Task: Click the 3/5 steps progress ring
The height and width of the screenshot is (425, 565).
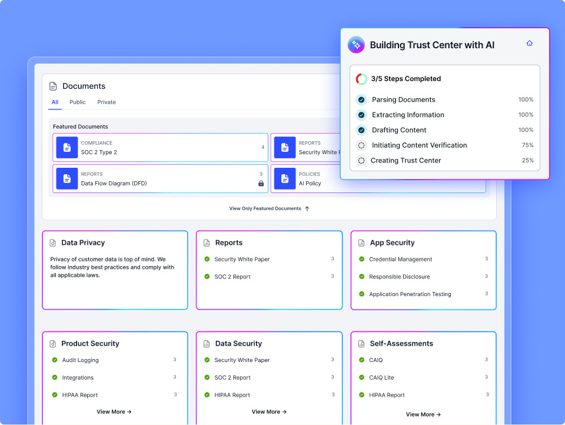Action: click(361, 79)
